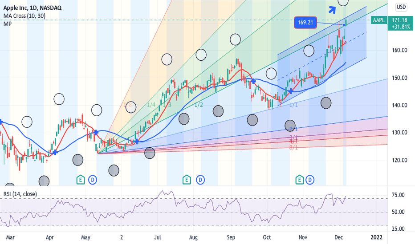
Task: Select the MP indicator legend
Action: [8, 24]
